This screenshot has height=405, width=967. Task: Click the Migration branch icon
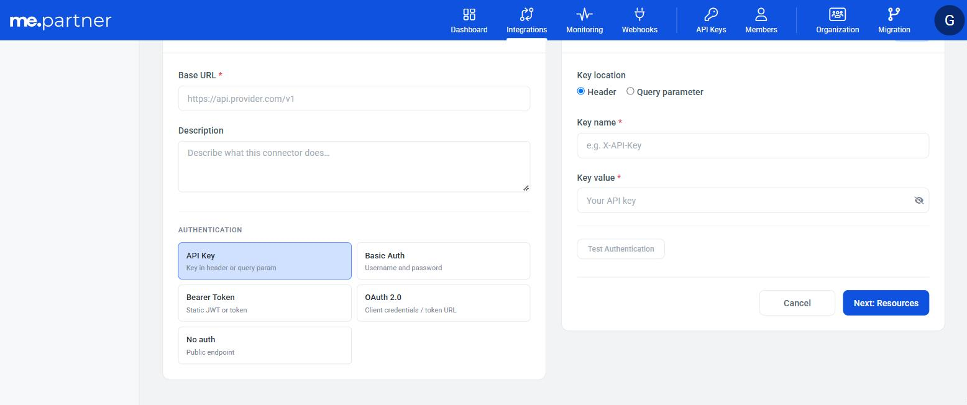(894, 14)
